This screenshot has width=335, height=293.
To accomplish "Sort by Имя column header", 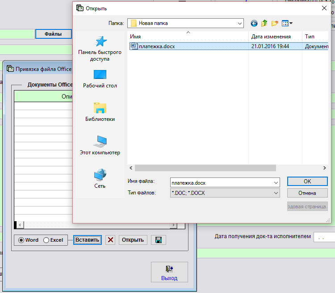I will tap(188, 37).
